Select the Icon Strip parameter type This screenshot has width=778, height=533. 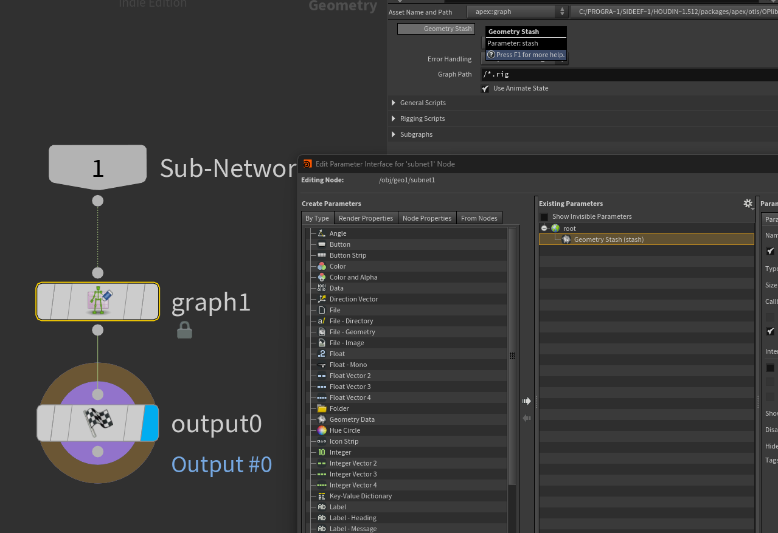344,441
